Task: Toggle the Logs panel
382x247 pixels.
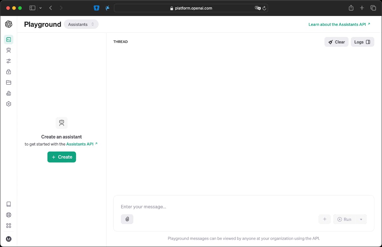Action: click(362, 42)
